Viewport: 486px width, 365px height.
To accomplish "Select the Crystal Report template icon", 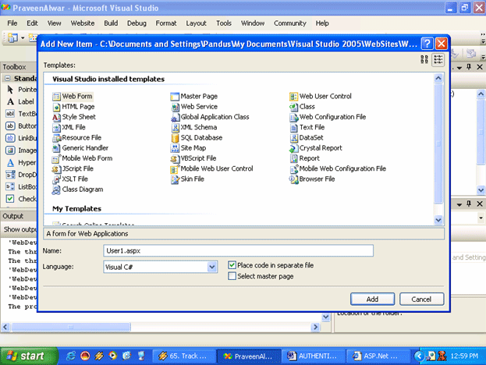I will (x=293, y=148).
